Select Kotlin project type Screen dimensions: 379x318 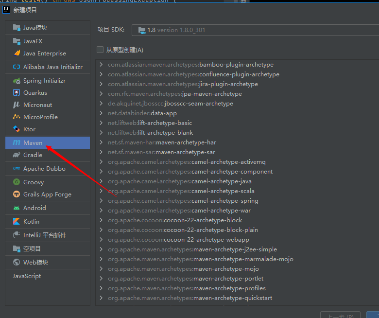48,221
